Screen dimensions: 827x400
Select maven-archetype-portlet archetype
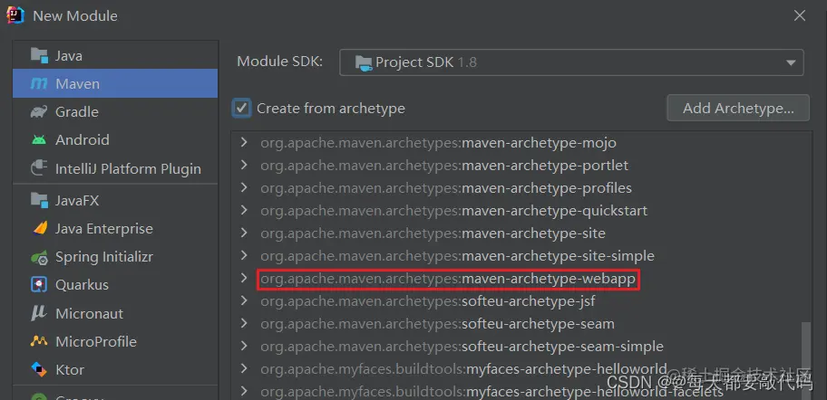click(x=444, y=166)
